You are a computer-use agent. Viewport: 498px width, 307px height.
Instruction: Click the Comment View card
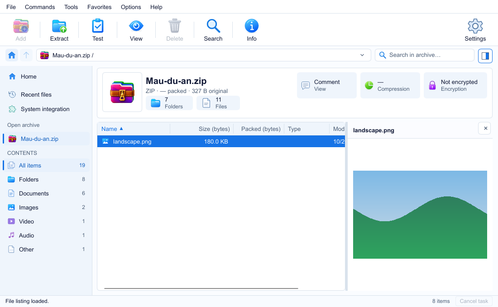pos(327,85)
